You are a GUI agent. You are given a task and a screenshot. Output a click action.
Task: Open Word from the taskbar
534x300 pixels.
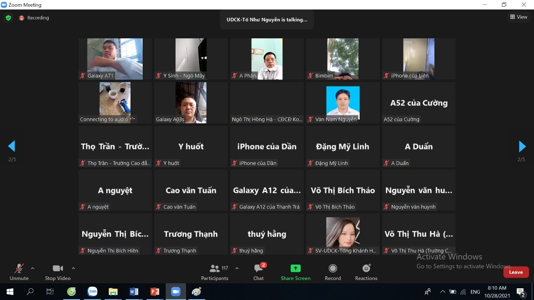click(x=134, y=292)
